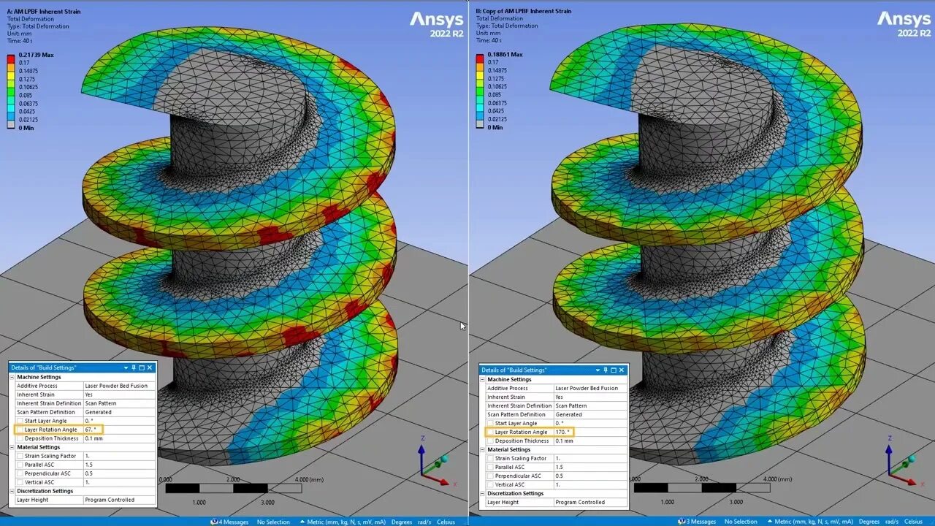This screenshot has width=935, height=526.
Task: Click rad/s in the right window's status bar
Action: pos(891,522)
